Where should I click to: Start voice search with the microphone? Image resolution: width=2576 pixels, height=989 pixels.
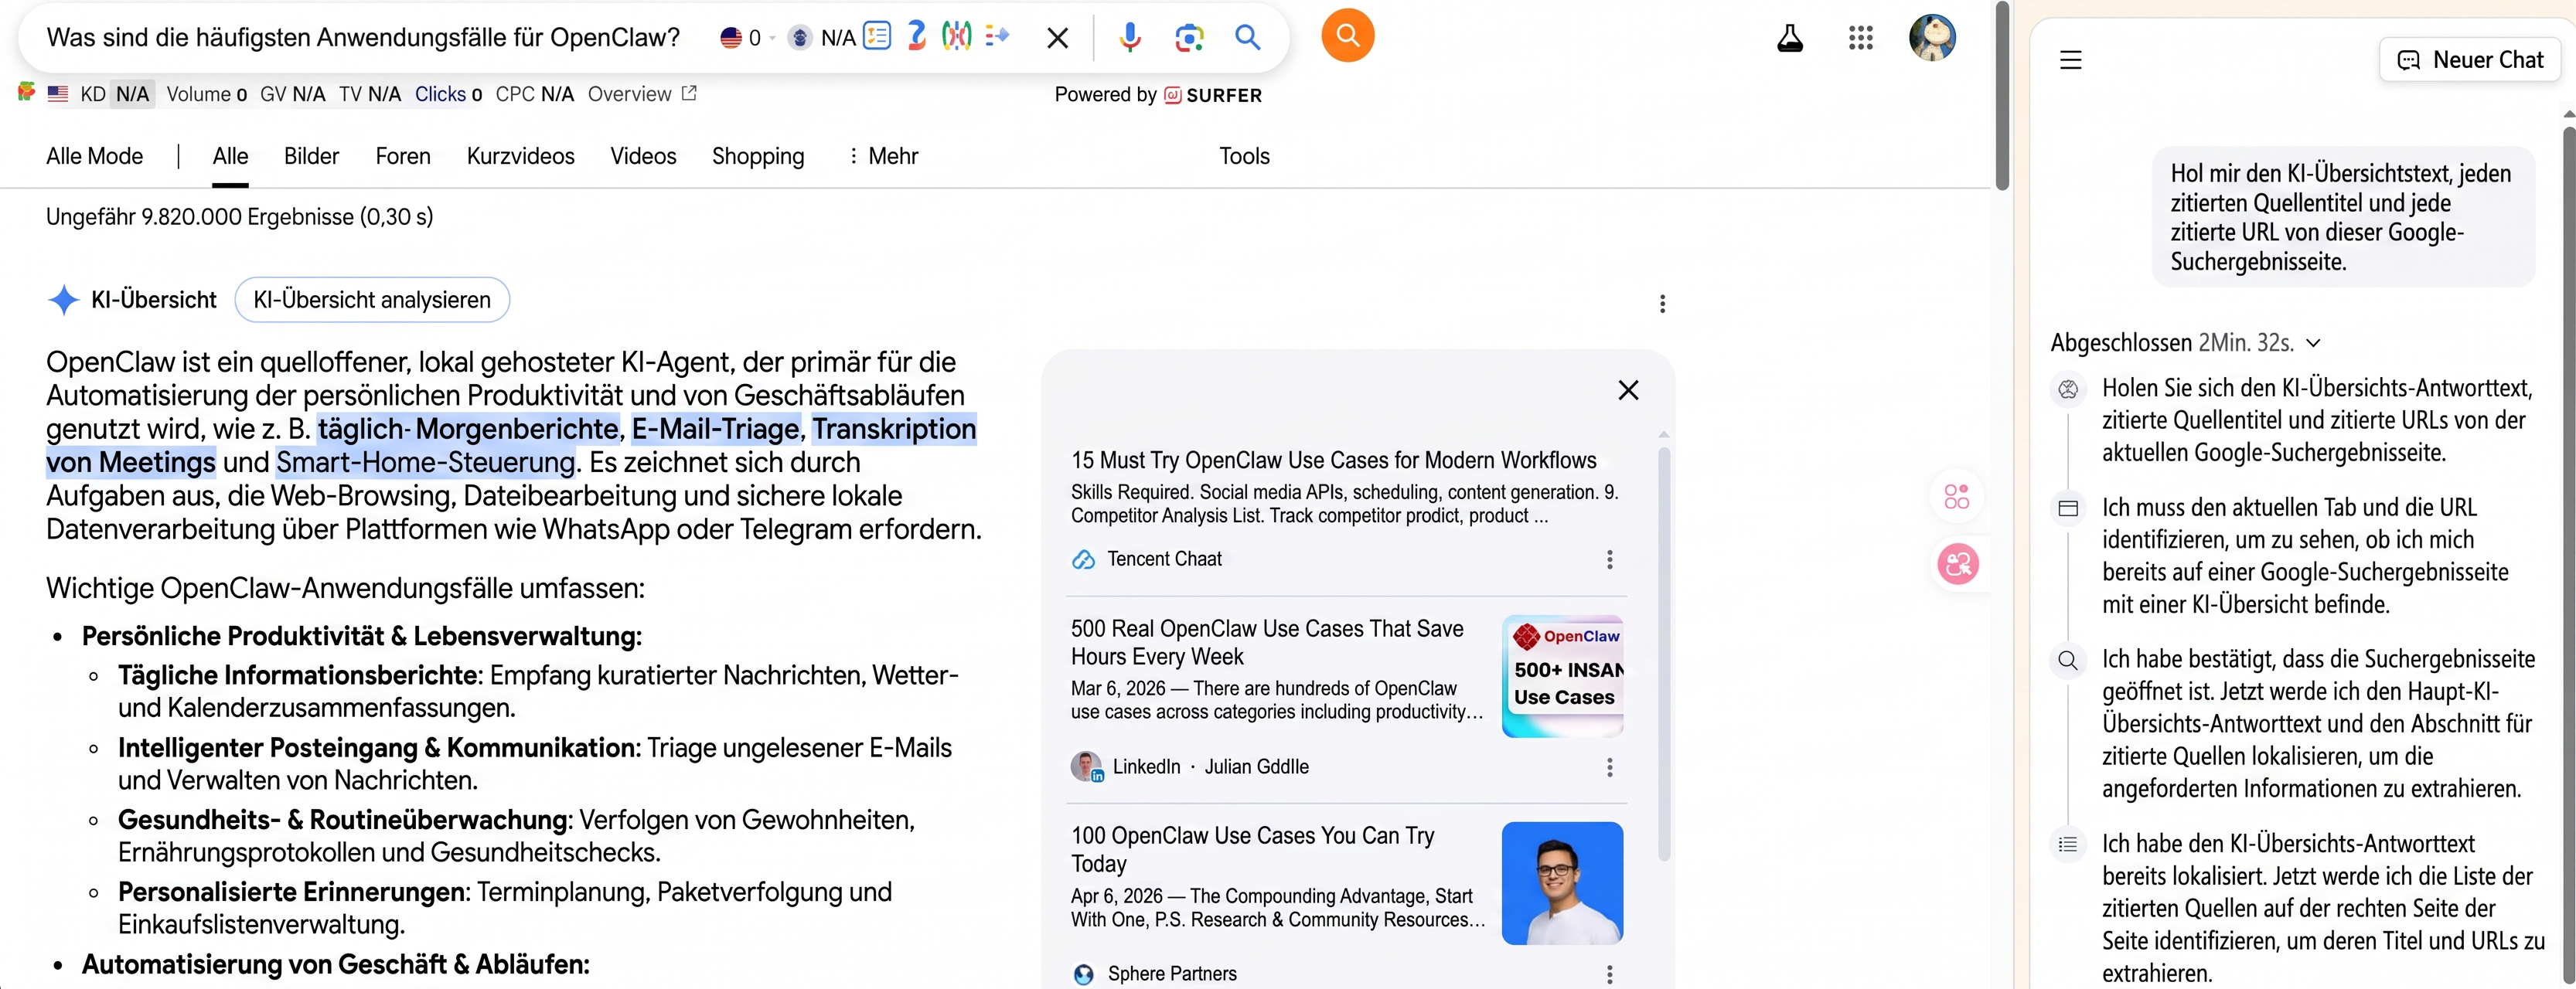[1130, 38]
